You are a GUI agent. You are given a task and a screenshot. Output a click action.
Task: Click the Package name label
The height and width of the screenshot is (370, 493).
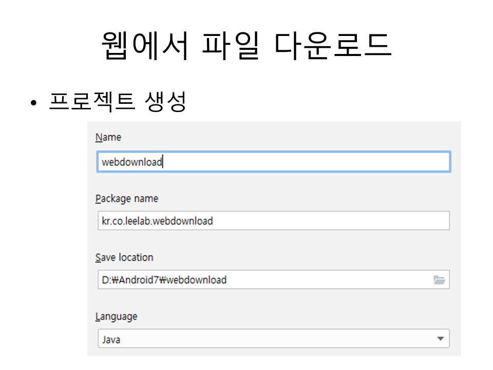[x=127, y=199]
